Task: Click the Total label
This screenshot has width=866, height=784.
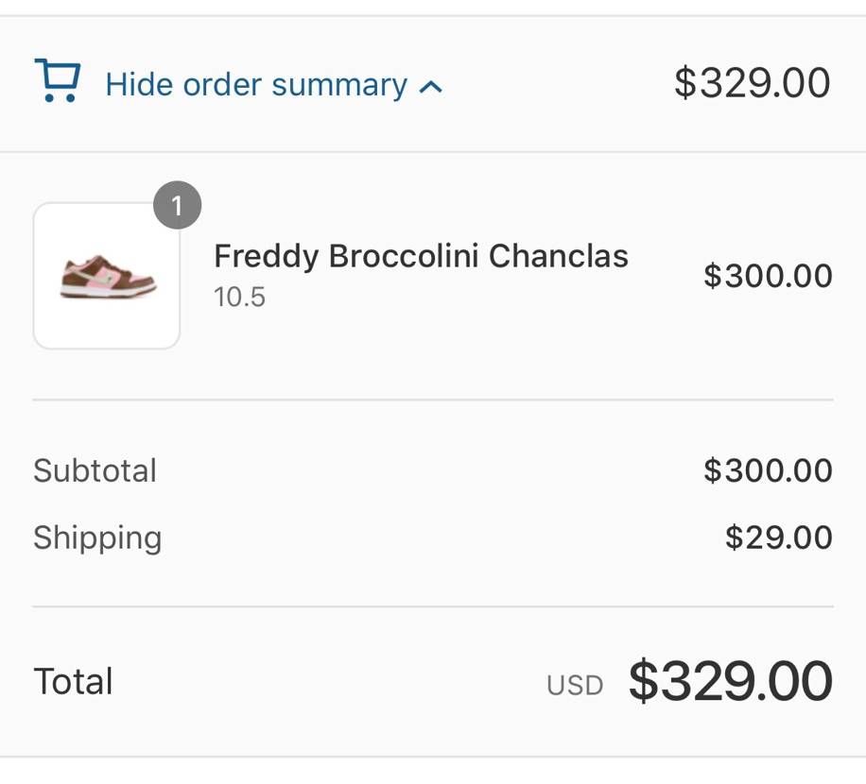Action: (x=73, y=681)
